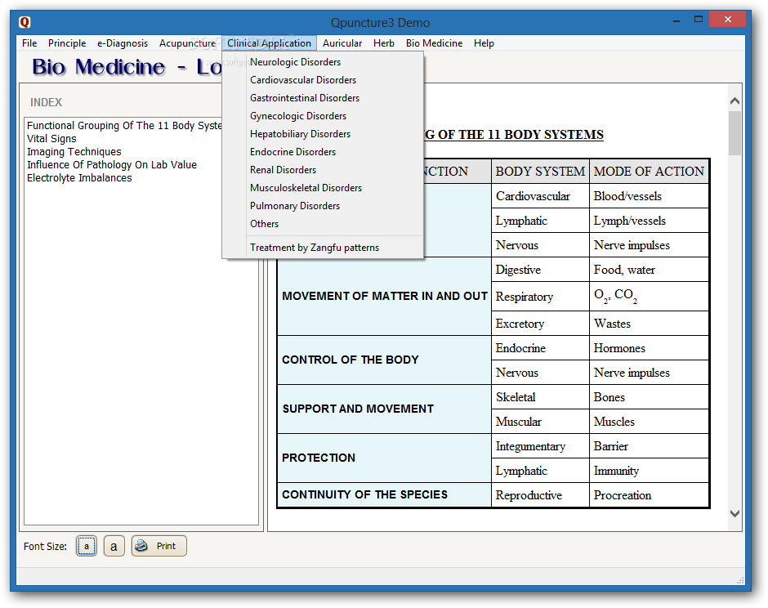Click the BODY SYSTEM column header

[540, 172]
